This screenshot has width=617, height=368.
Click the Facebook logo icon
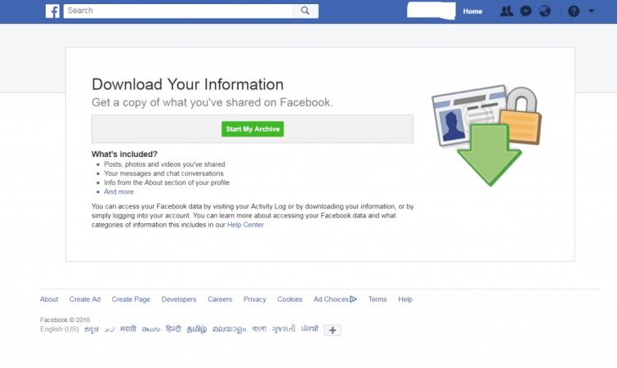[x=52, y=11]
